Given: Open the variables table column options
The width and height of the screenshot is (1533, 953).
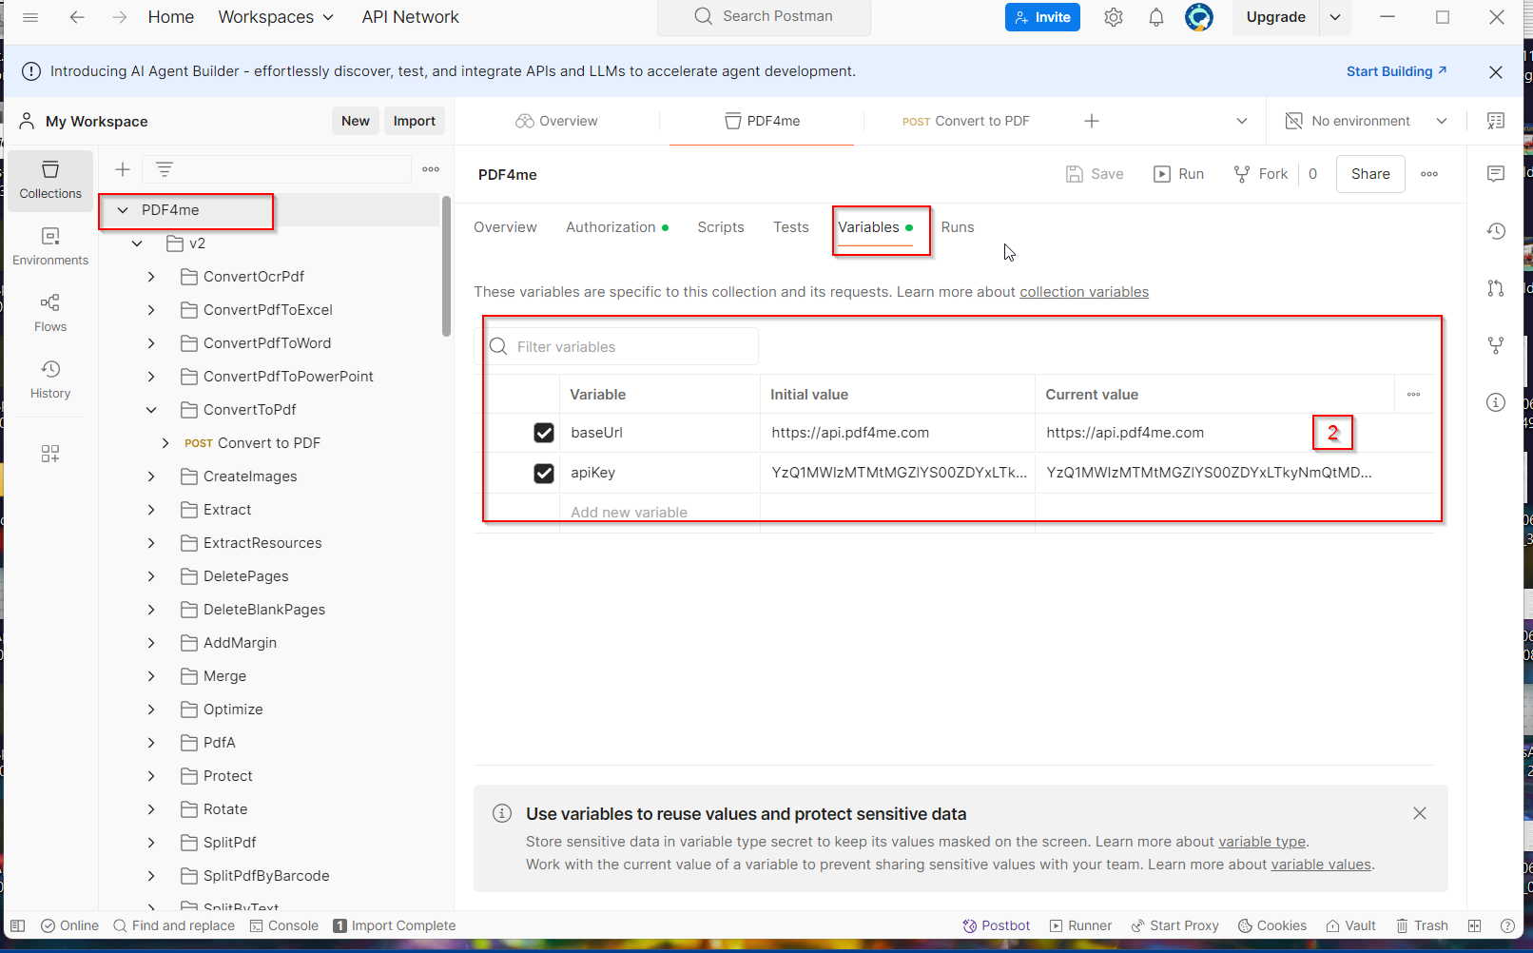Looking at the screenshot, I should (x=1414, y=394).
